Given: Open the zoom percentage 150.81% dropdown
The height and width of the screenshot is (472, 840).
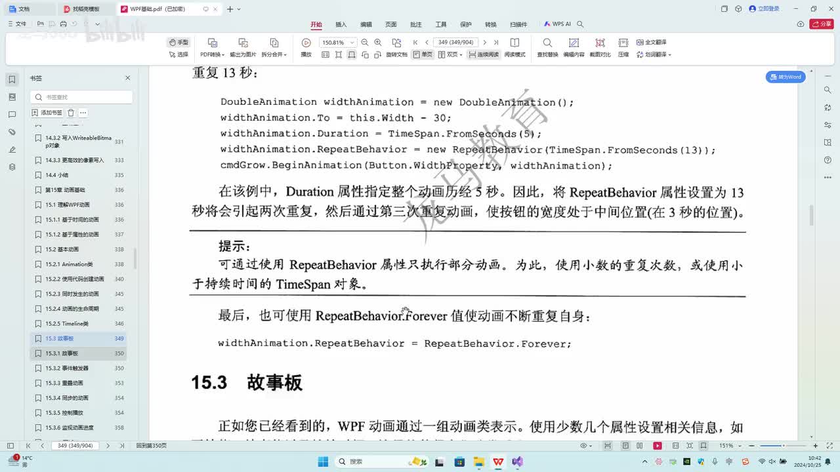Looking at the screenshot, I should 352,42.
